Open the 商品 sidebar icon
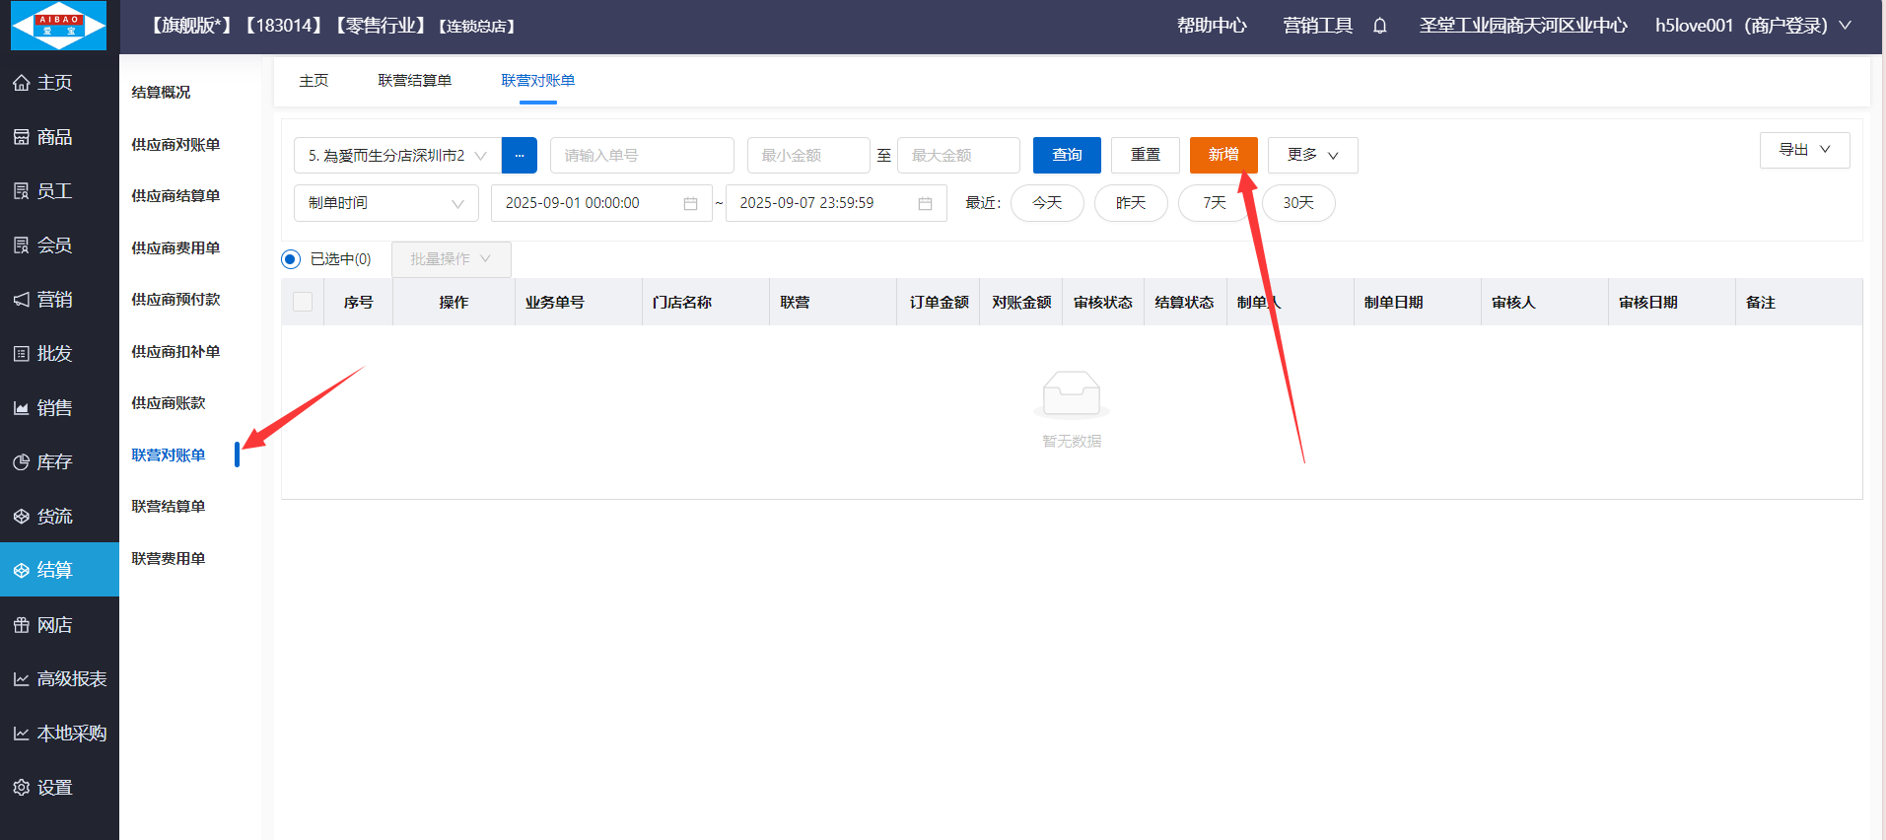 coord(22,137)
